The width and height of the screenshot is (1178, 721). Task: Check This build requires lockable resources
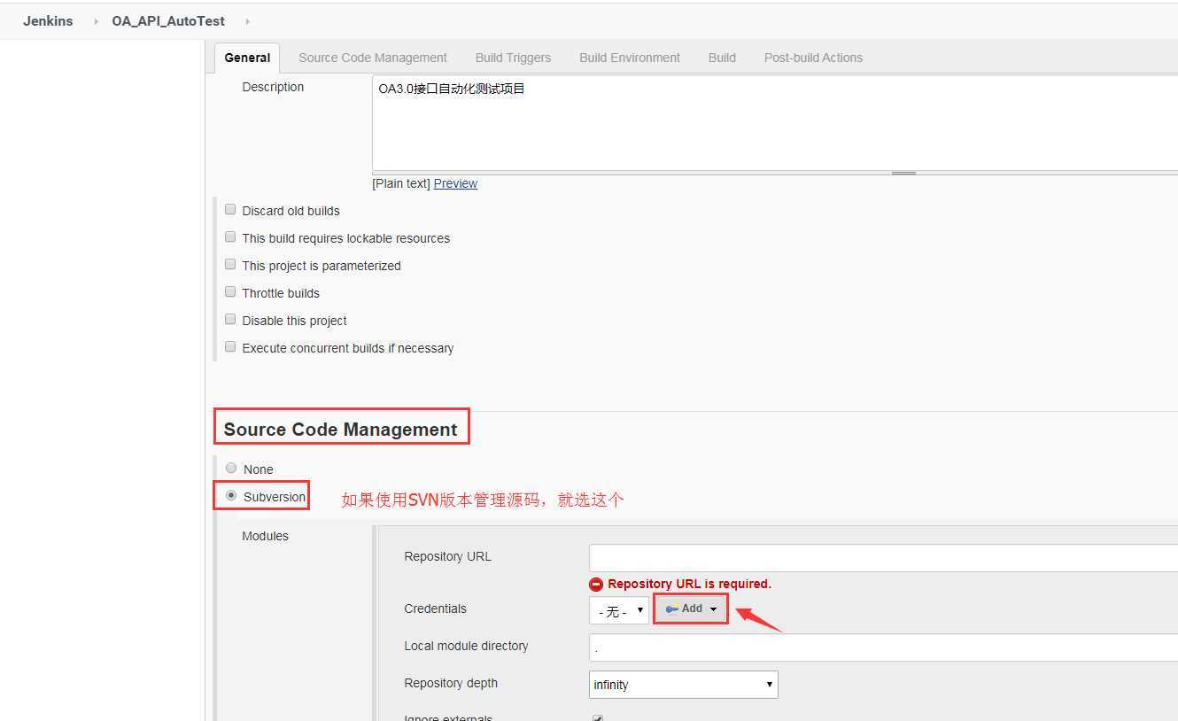click(230, 237)
